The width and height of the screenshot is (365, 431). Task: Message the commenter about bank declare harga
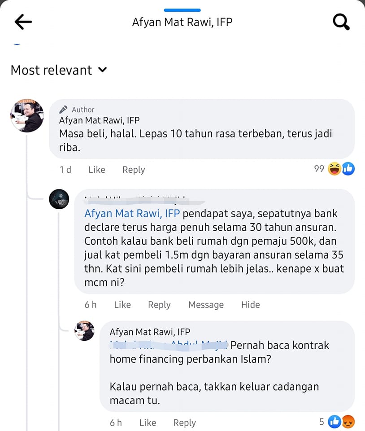click(206, 304)
